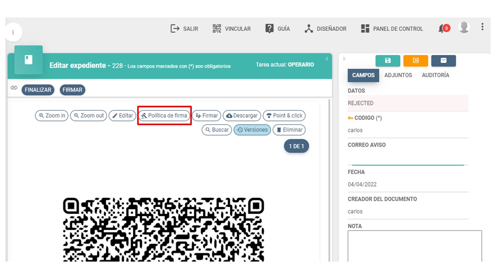The height and width of the screenshot is (279, 496).
Task: Open the GUÍA help guide
Action: coord(277,29)
